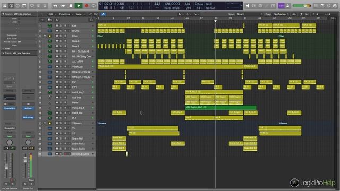
Task: Open the Snap Smart dropdown
Action: click(250, 14)
